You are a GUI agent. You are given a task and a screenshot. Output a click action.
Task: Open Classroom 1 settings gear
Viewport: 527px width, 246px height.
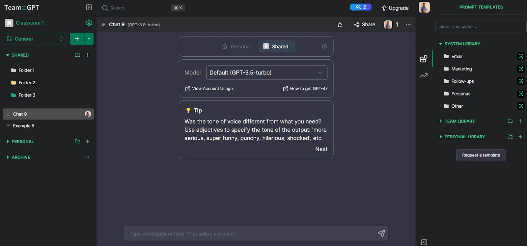(89, 23)
